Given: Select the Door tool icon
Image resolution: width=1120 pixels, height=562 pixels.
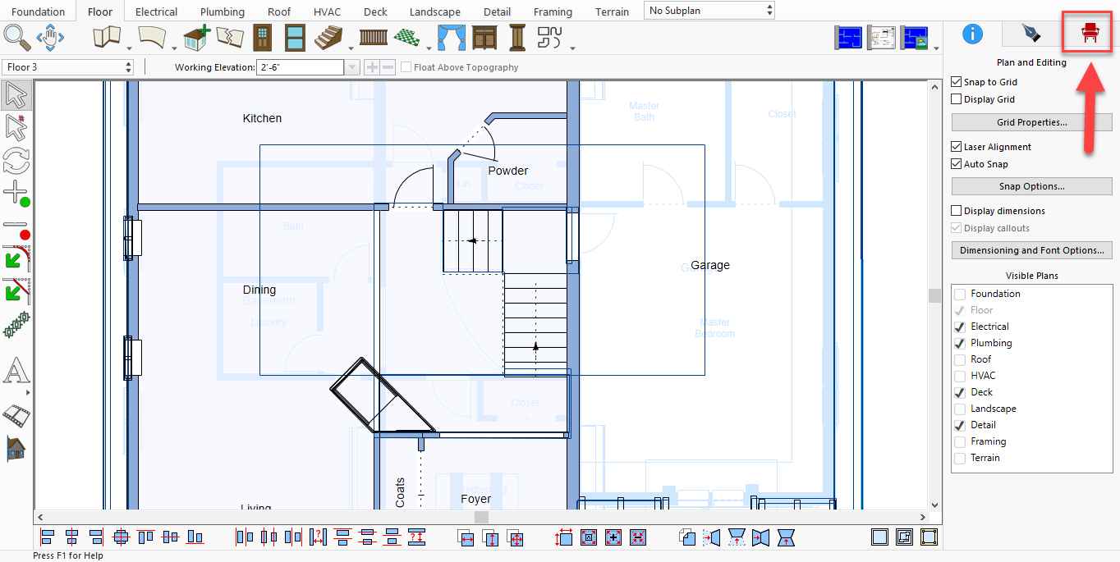Looking at the screenshot, I should (x=262, y=38).
